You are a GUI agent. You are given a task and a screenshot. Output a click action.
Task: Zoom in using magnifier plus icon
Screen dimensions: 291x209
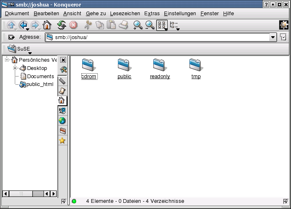(x=138, y=25)
